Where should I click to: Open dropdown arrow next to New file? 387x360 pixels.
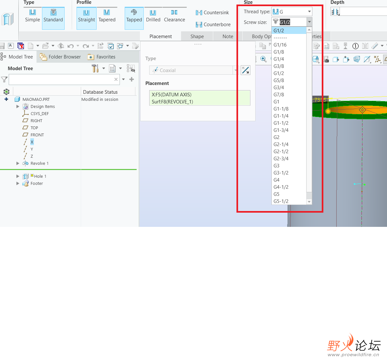point(38,46)
